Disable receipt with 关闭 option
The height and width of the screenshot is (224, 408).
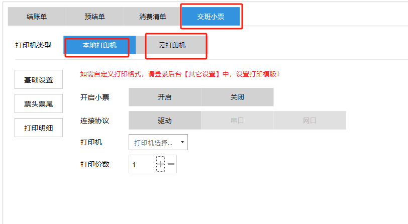(x=237, y=97)
